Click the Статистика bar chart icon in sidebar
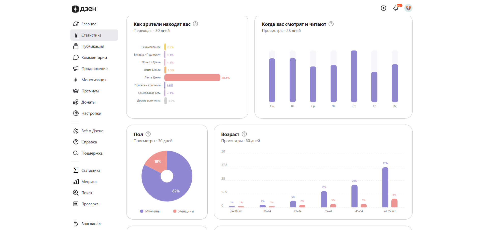This screenshot has width=482, height=230. 76,35
